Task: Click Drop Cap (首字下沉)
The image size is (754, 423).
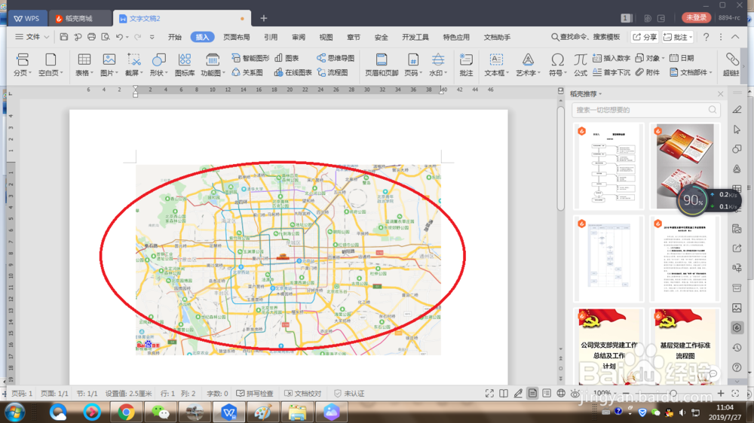Action: [x=611, y=72]
